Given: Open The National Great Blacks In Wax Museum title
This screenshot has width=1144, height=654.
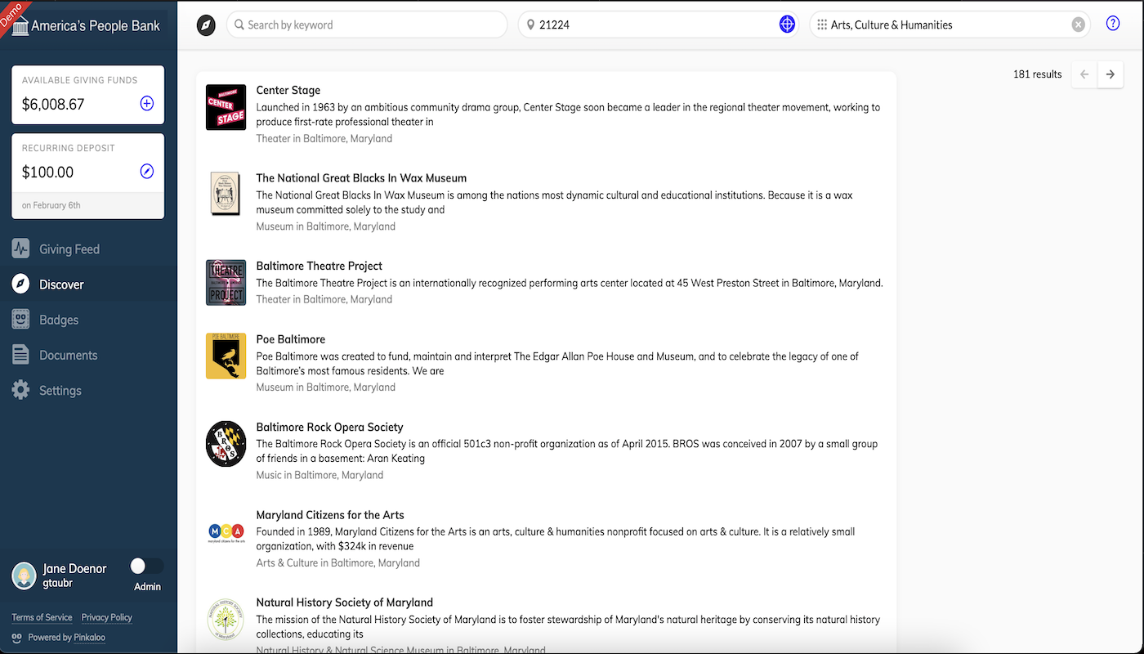Looking at the screenshot, I should 361,178.
